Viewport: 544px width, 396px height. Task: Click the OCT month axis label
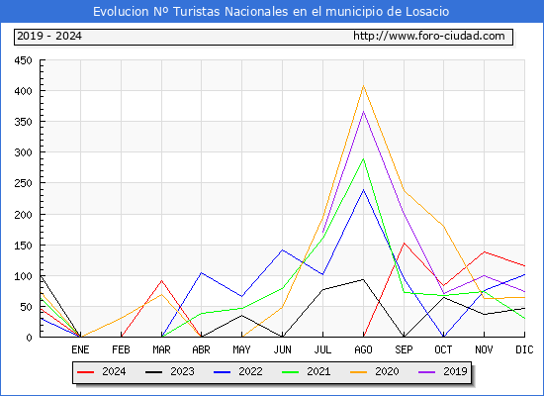point(443,349)
